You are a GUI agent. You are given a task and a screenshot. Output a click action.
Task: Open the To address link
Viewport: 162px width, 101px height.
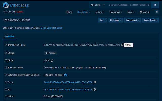click(68, 90)
